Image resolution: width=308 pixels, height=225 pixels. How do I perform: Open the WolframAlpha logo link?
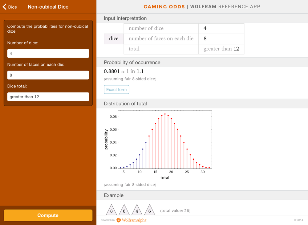(131, 220)
